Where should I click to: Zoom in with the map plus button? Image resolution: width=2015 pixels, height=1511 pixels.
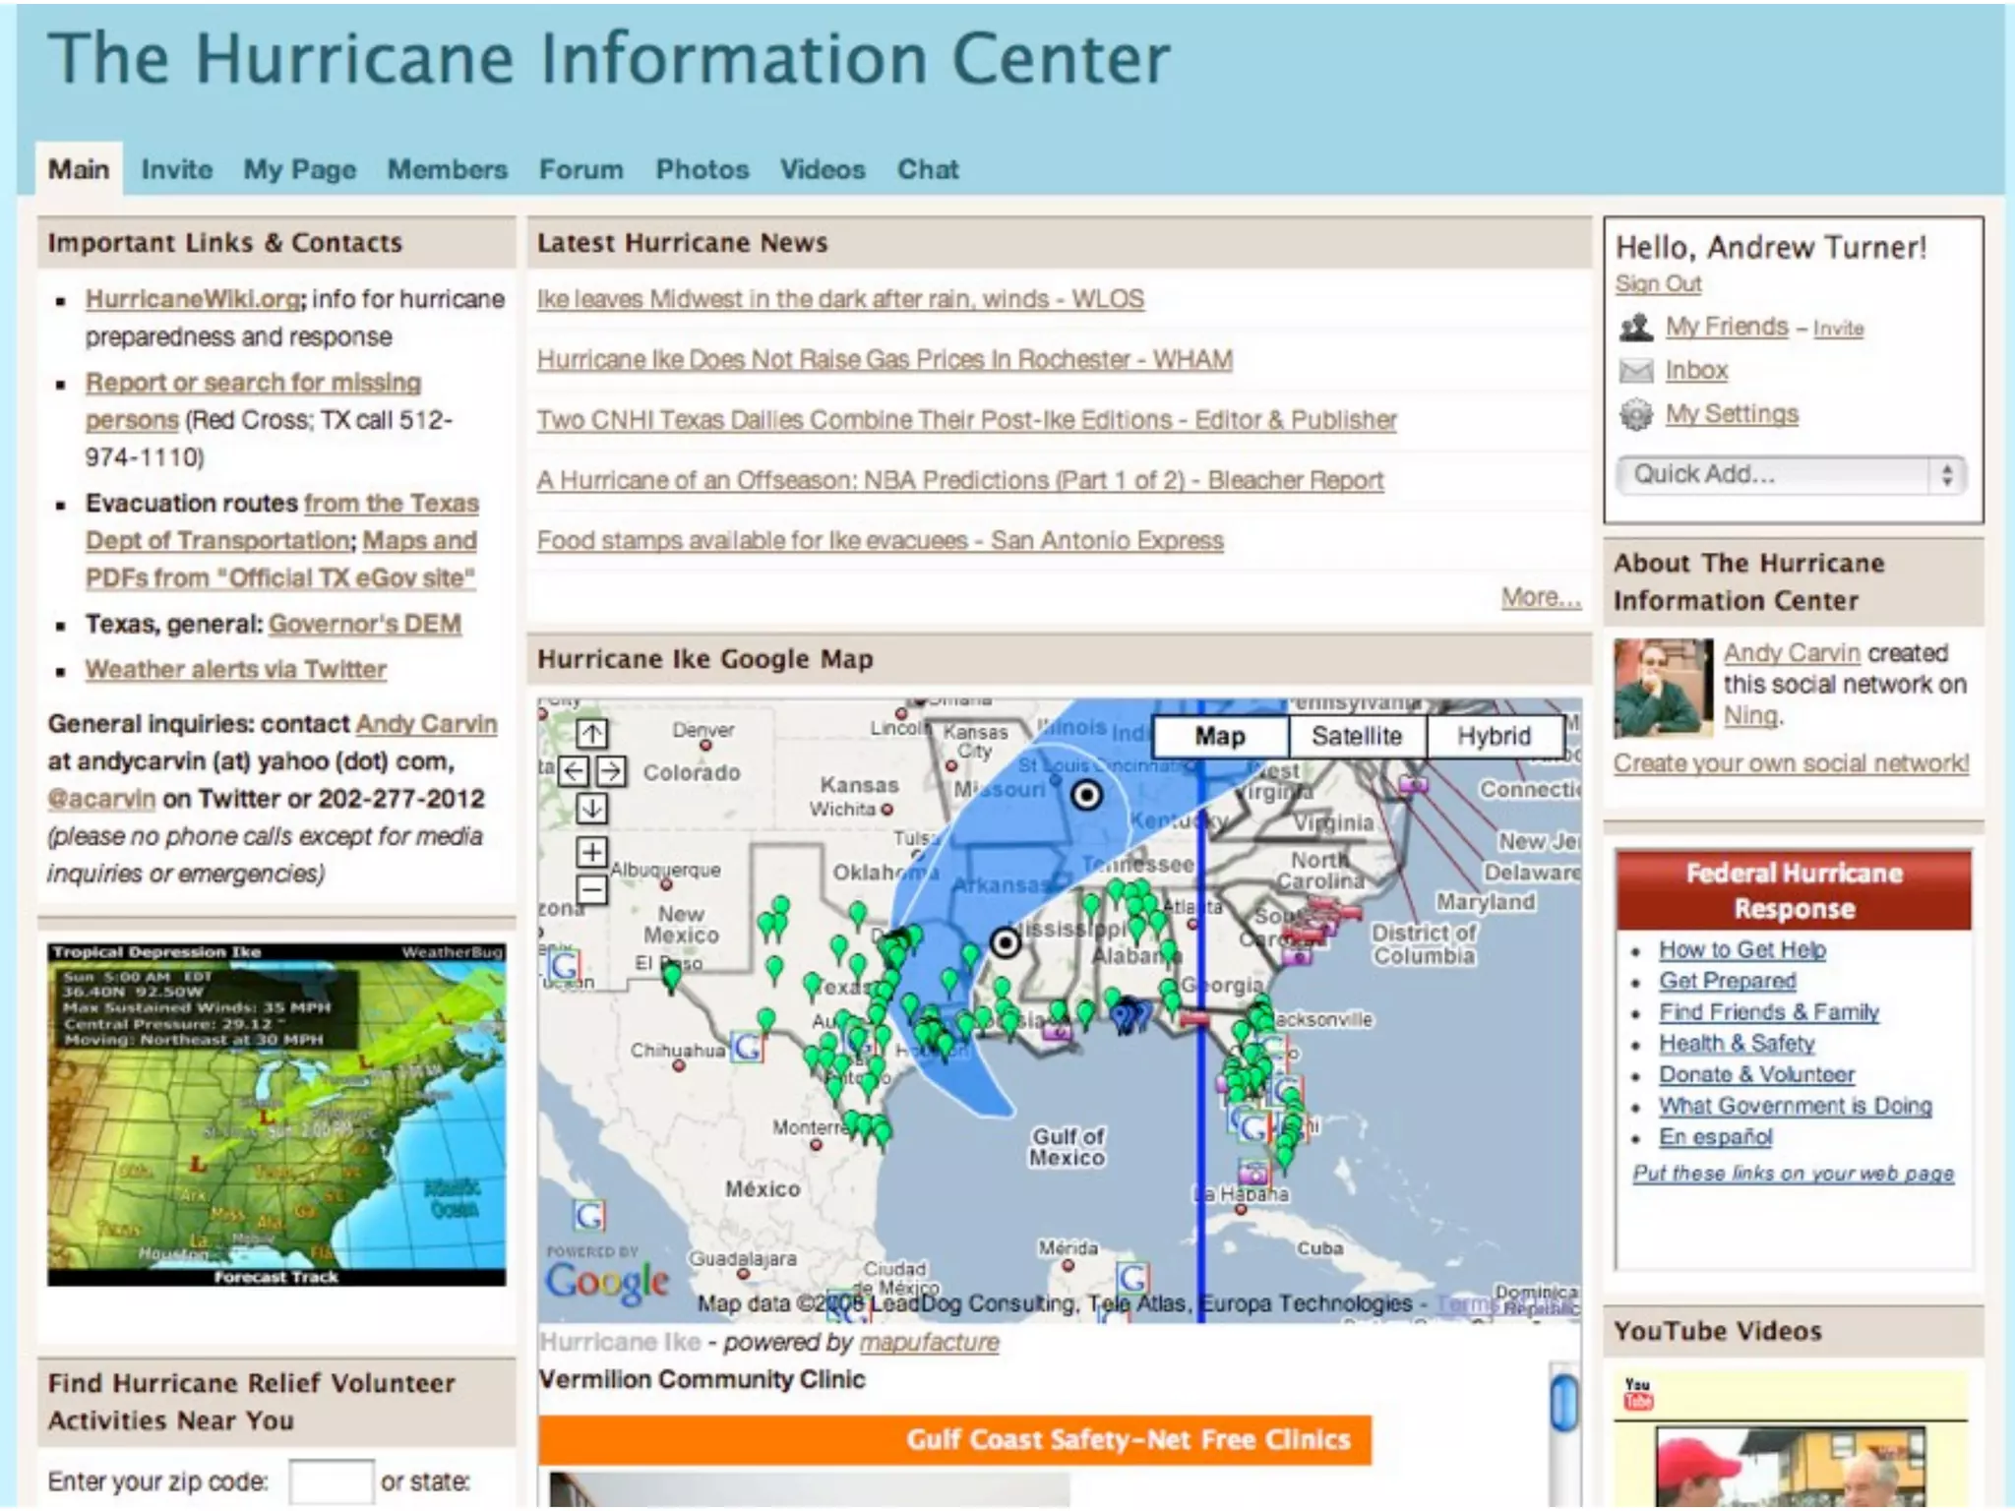[x=591, y=852]
